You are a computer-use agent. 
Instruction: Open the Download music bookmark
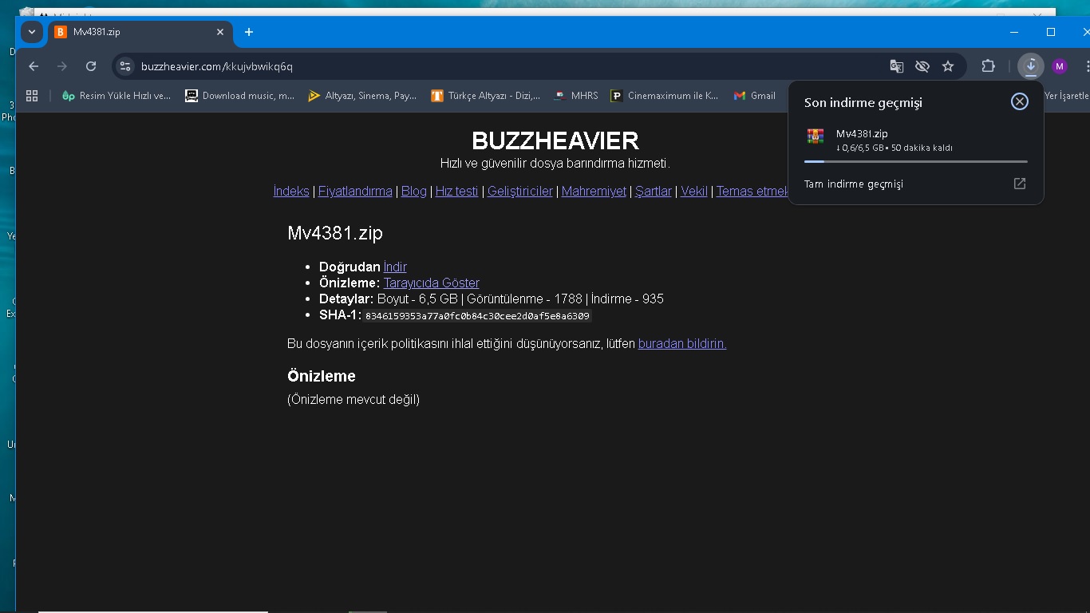coord(239,96)
